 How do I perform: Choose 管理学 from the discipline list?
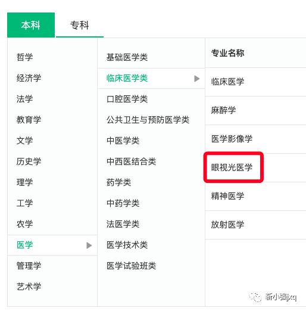pyautogui.click(x=29, y=266)
